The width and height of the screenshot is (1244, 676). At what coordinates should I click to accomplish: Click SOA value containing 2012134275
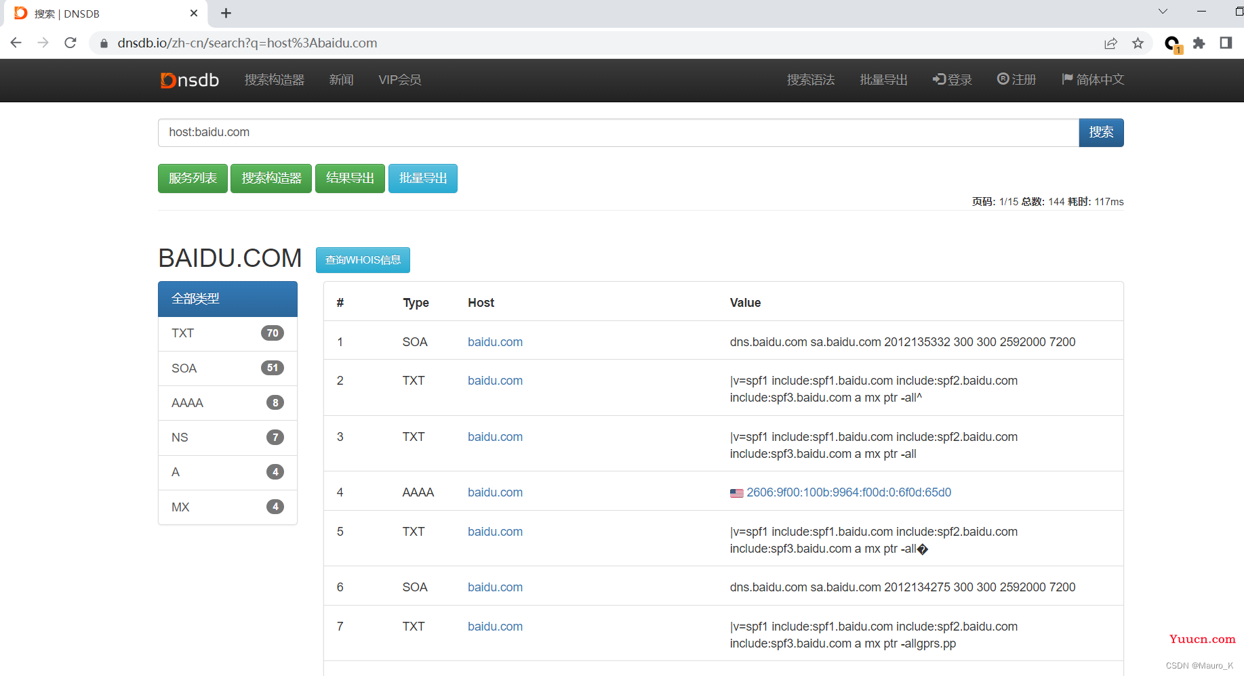tap(902, 587)
